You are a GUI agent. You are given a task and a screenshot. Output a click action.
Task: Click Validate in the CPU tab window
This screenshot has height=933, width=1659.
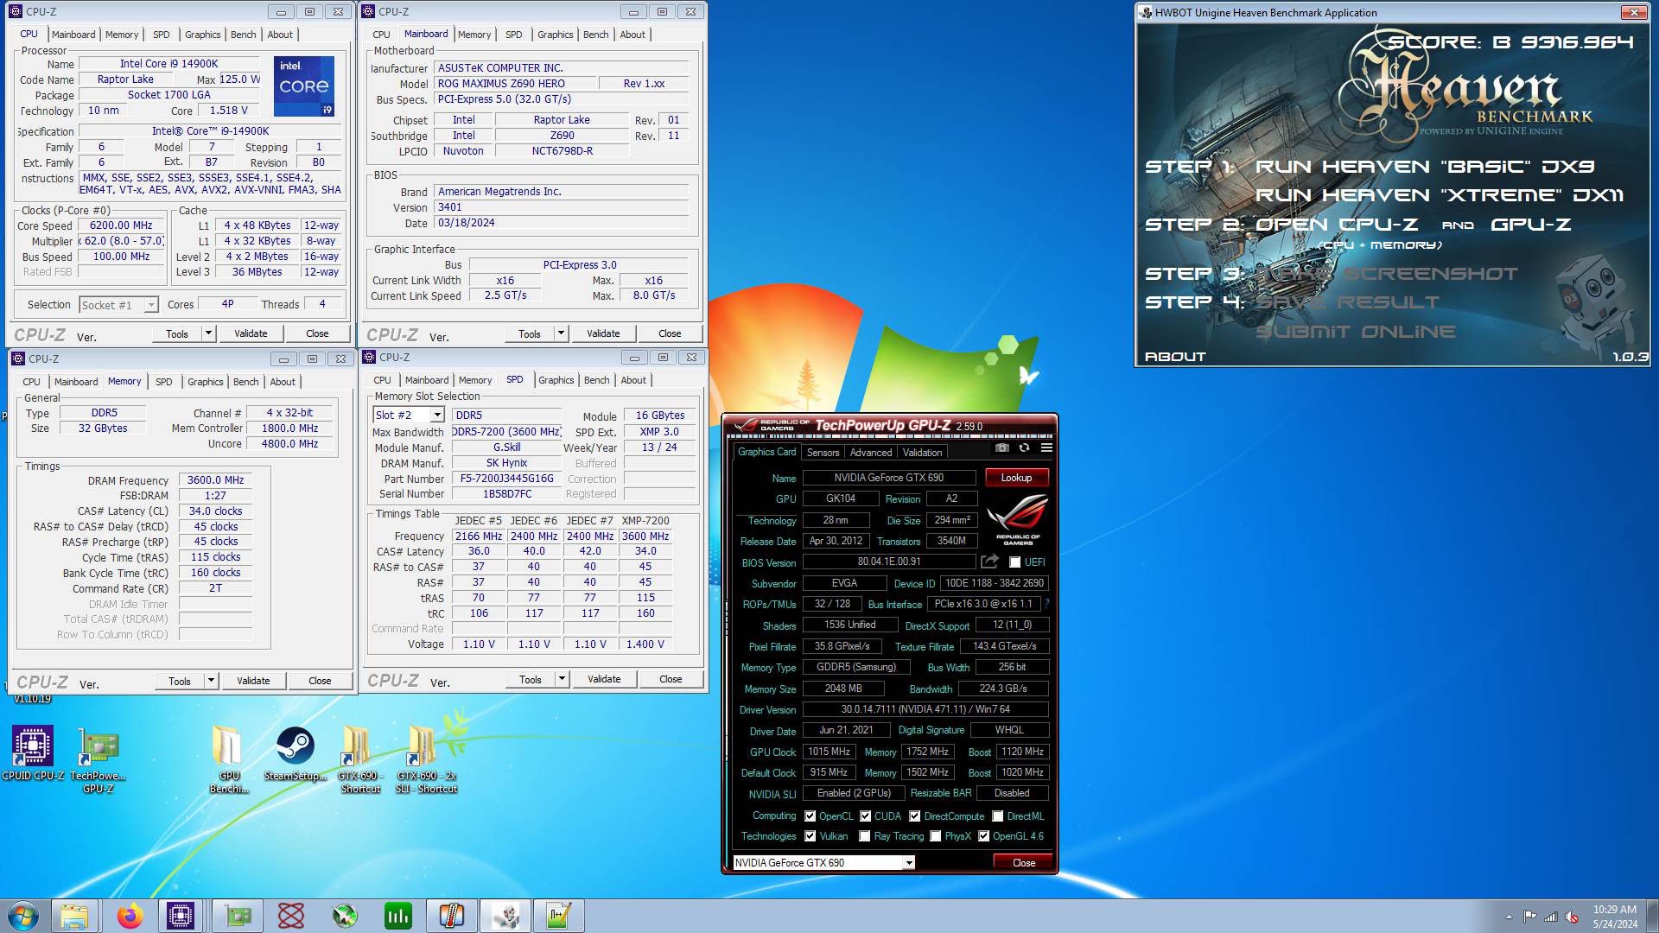pos(251,333)
